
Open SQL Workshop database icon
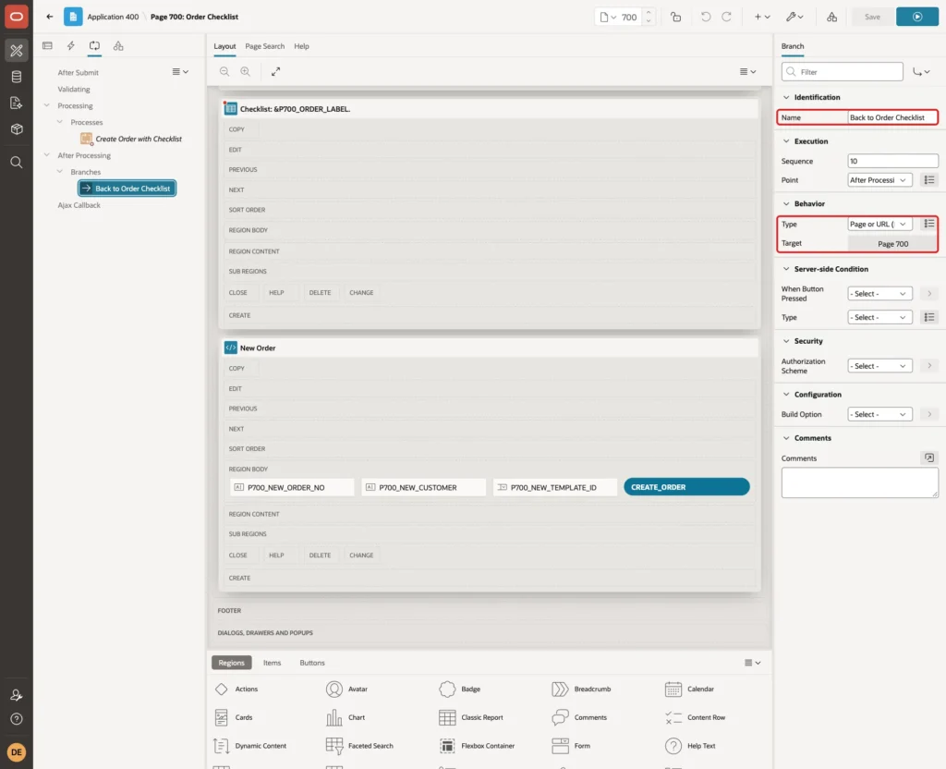(17, 77)
